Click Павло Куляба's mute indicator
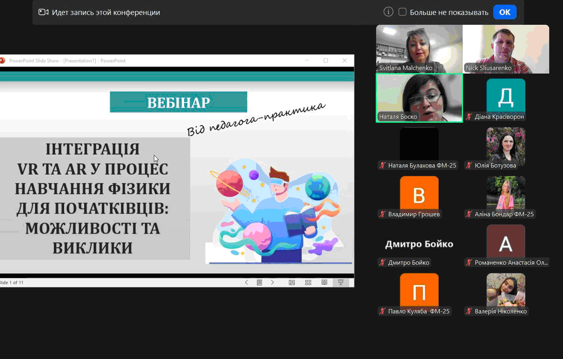This screenshot has width=563, height=359. 382,311
